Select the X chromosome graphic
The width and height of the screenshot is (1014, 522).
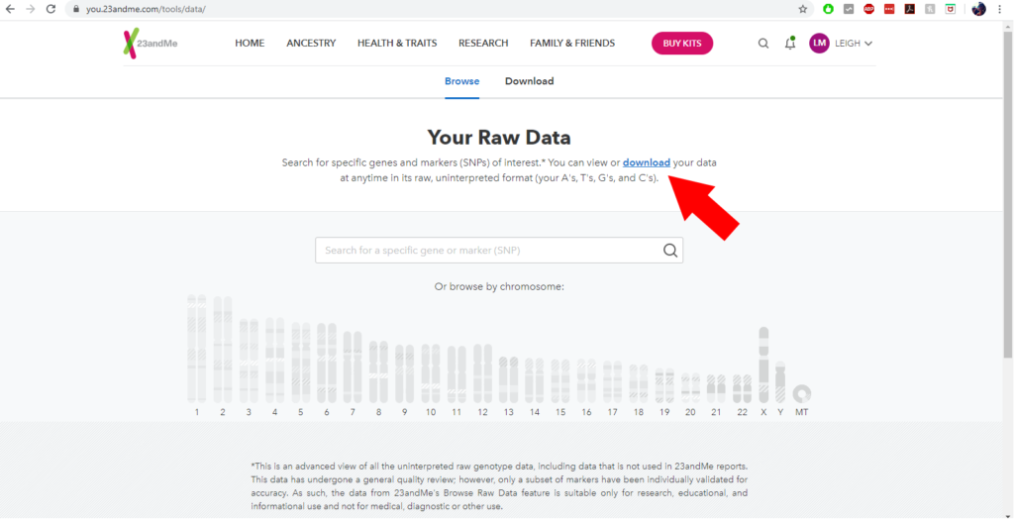tap(763, 365)
